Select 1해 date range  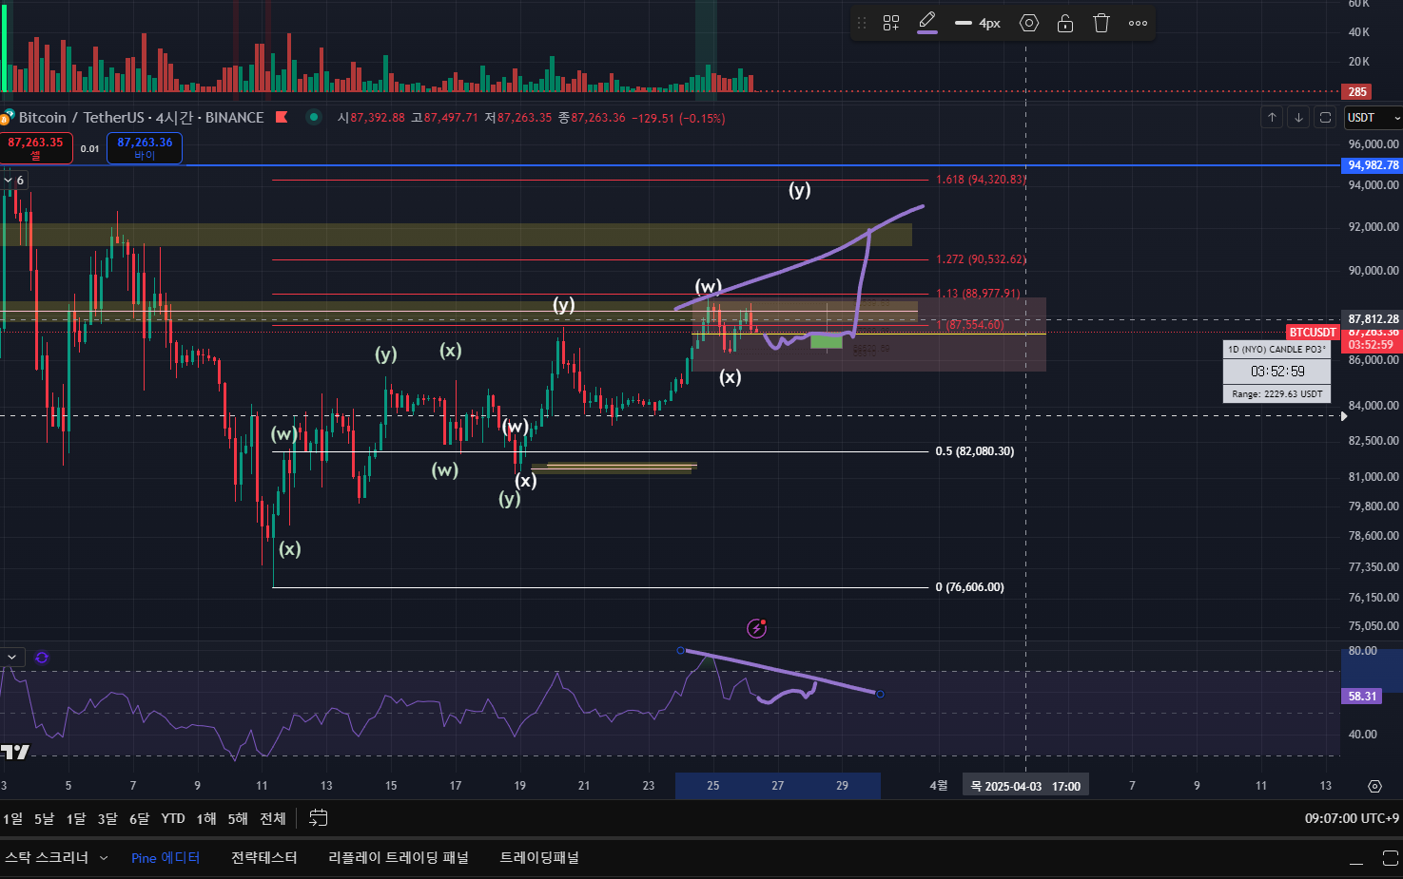coord(206,818)
